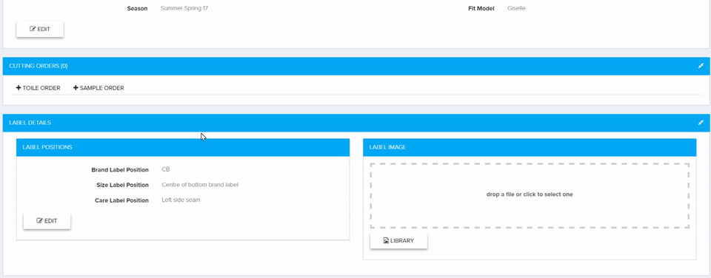Viewport: 711px width, 278px height.
Task: Click the 'Size Label Position' label
Action: [x=122, y=185]
